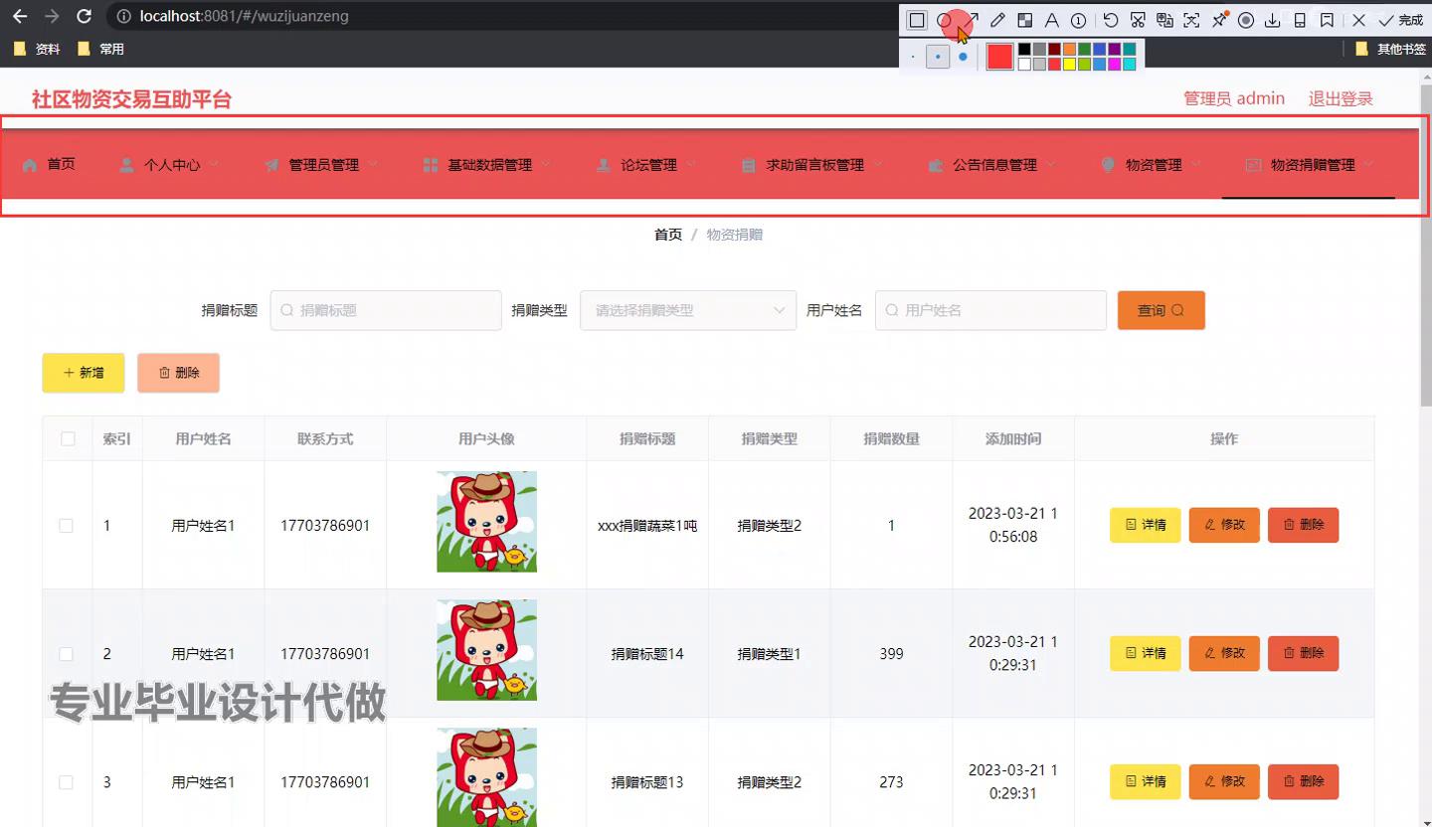This screenshot has width=1432, height=827.
Task: Finish the screenshot with 完成
Action: coord(1401,20)
